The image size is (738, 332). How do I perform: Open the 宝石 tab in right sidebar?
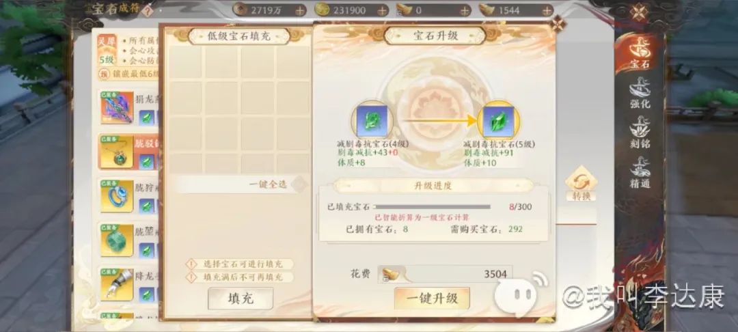(639, 52)
